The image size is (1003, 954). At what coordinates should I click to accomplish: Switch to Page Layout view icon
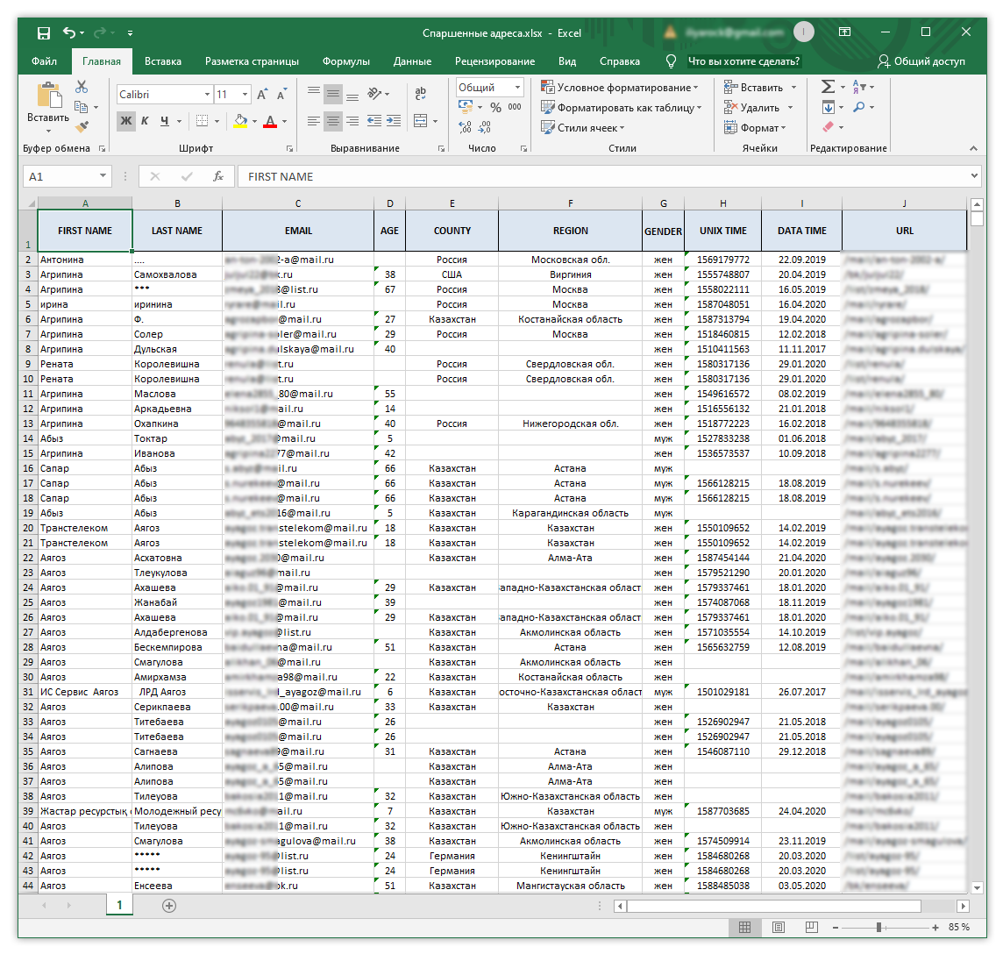point(778,927)
